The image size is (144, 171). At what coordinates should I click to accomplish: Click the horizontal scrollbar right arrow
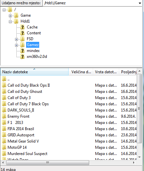134,163
